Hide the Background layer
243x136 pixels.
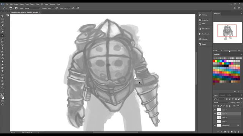coord(215,125)
